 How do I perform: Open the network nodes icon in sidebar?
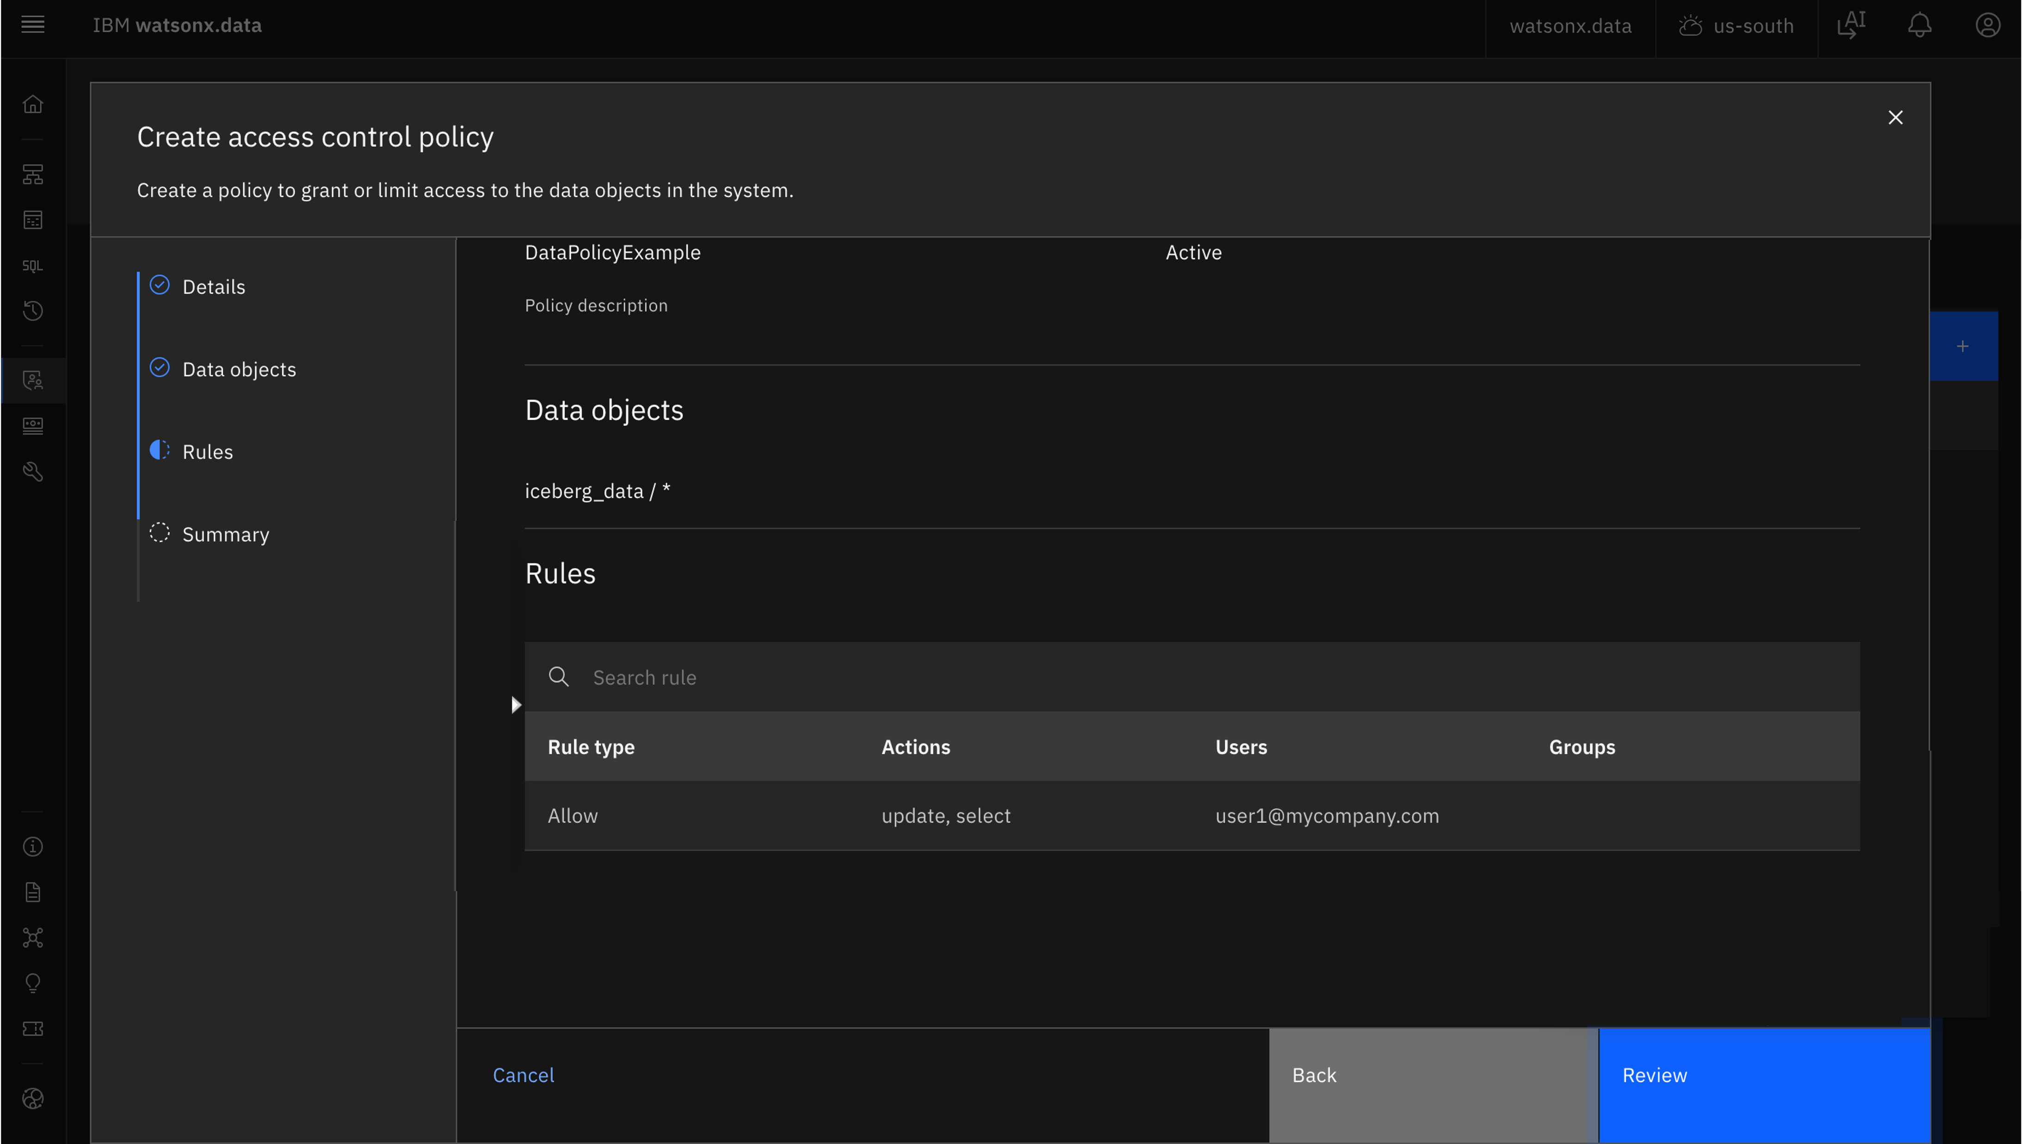pos(32,937)
